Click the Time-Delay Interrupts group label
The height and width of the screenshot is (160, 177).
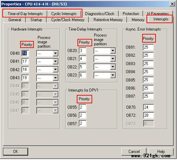tap(85, 29)
